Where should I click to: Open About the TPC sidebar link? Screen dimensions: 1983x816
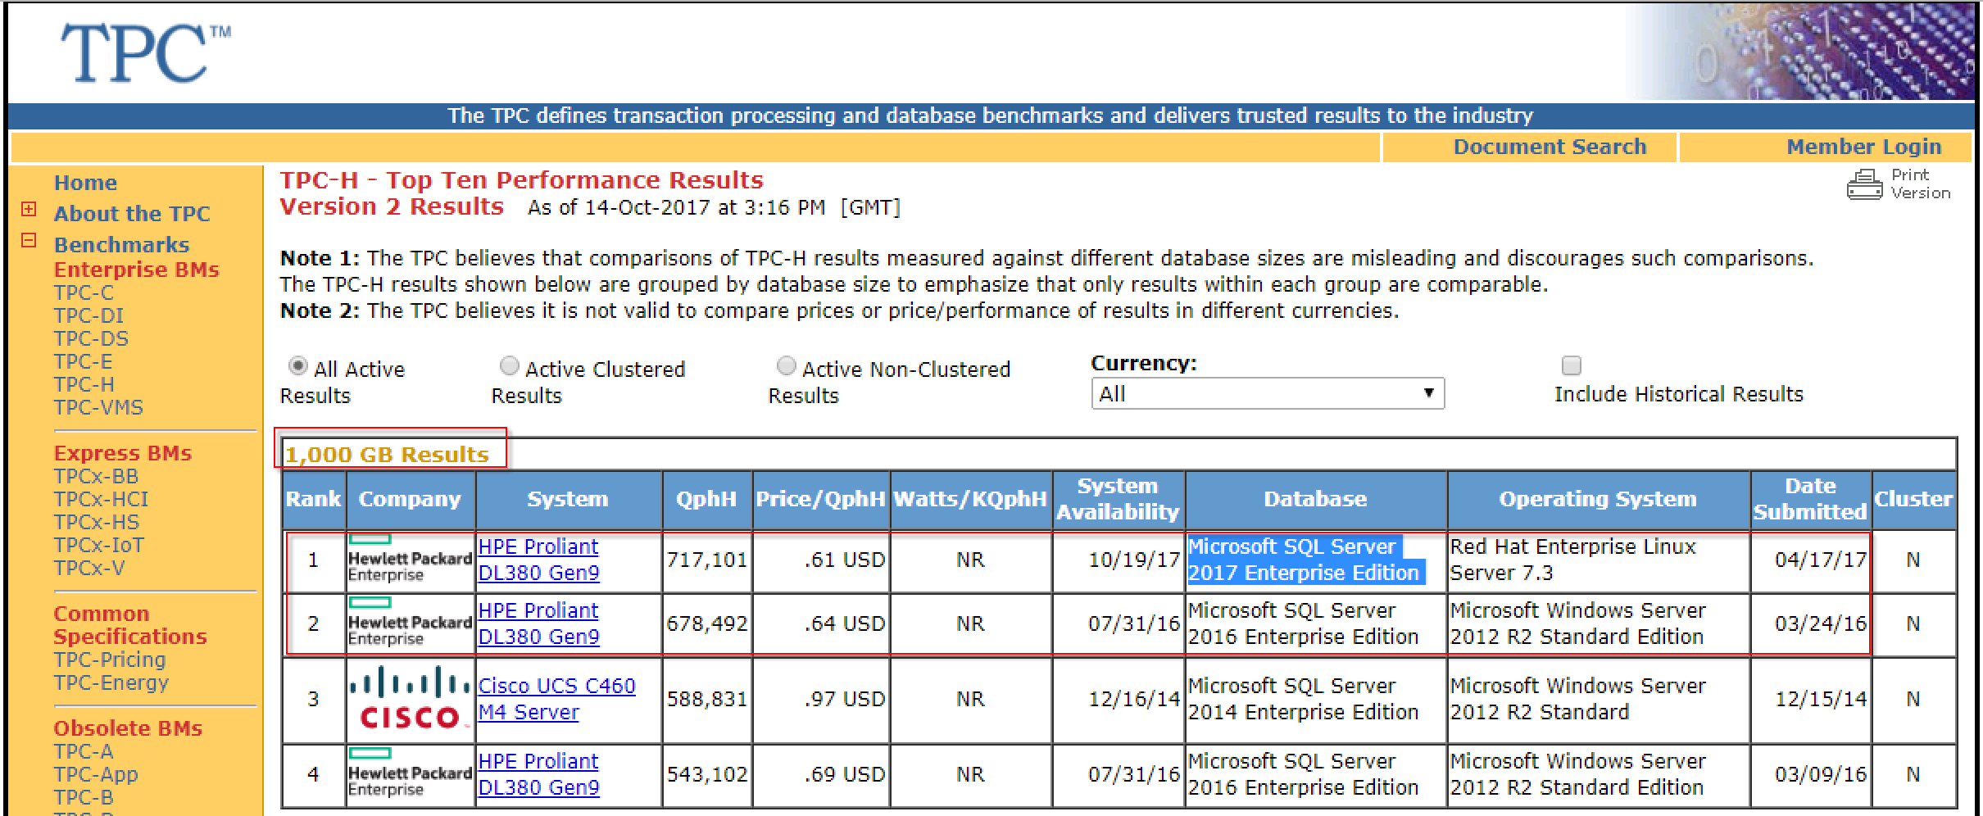pyautogui.click(x=132, y=214)
